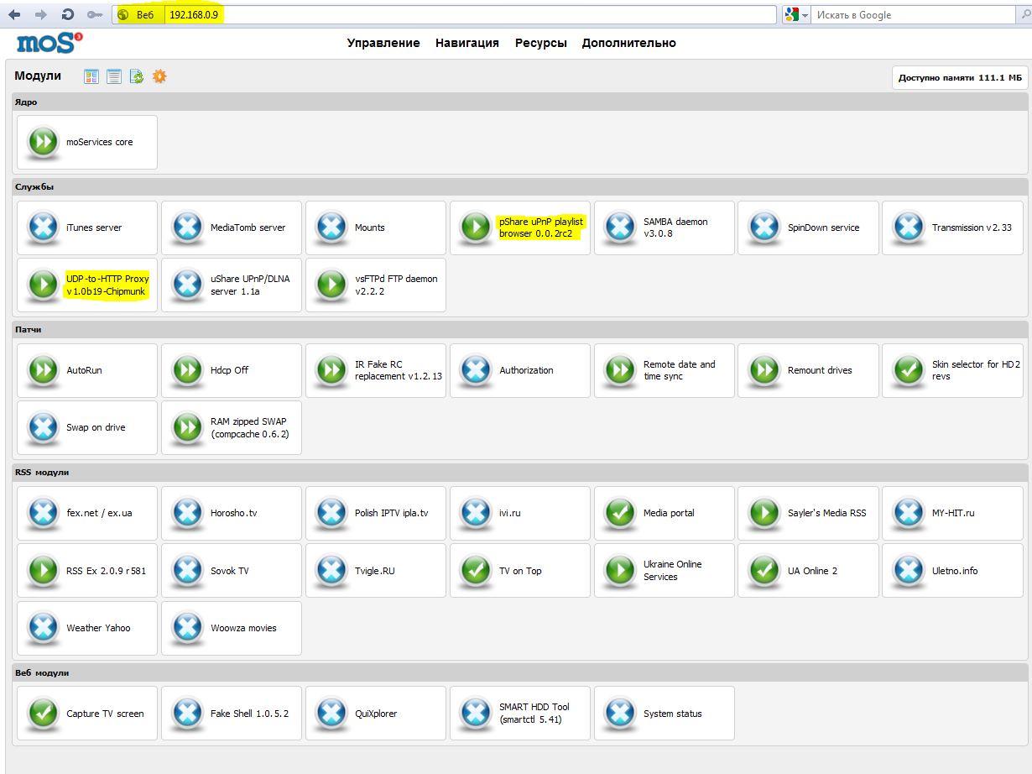Click the Woowza movies module label

tap(243, 628)
